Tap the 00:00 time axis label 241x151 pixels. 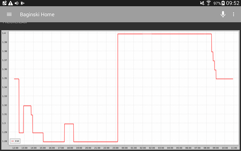click(124, 148)
